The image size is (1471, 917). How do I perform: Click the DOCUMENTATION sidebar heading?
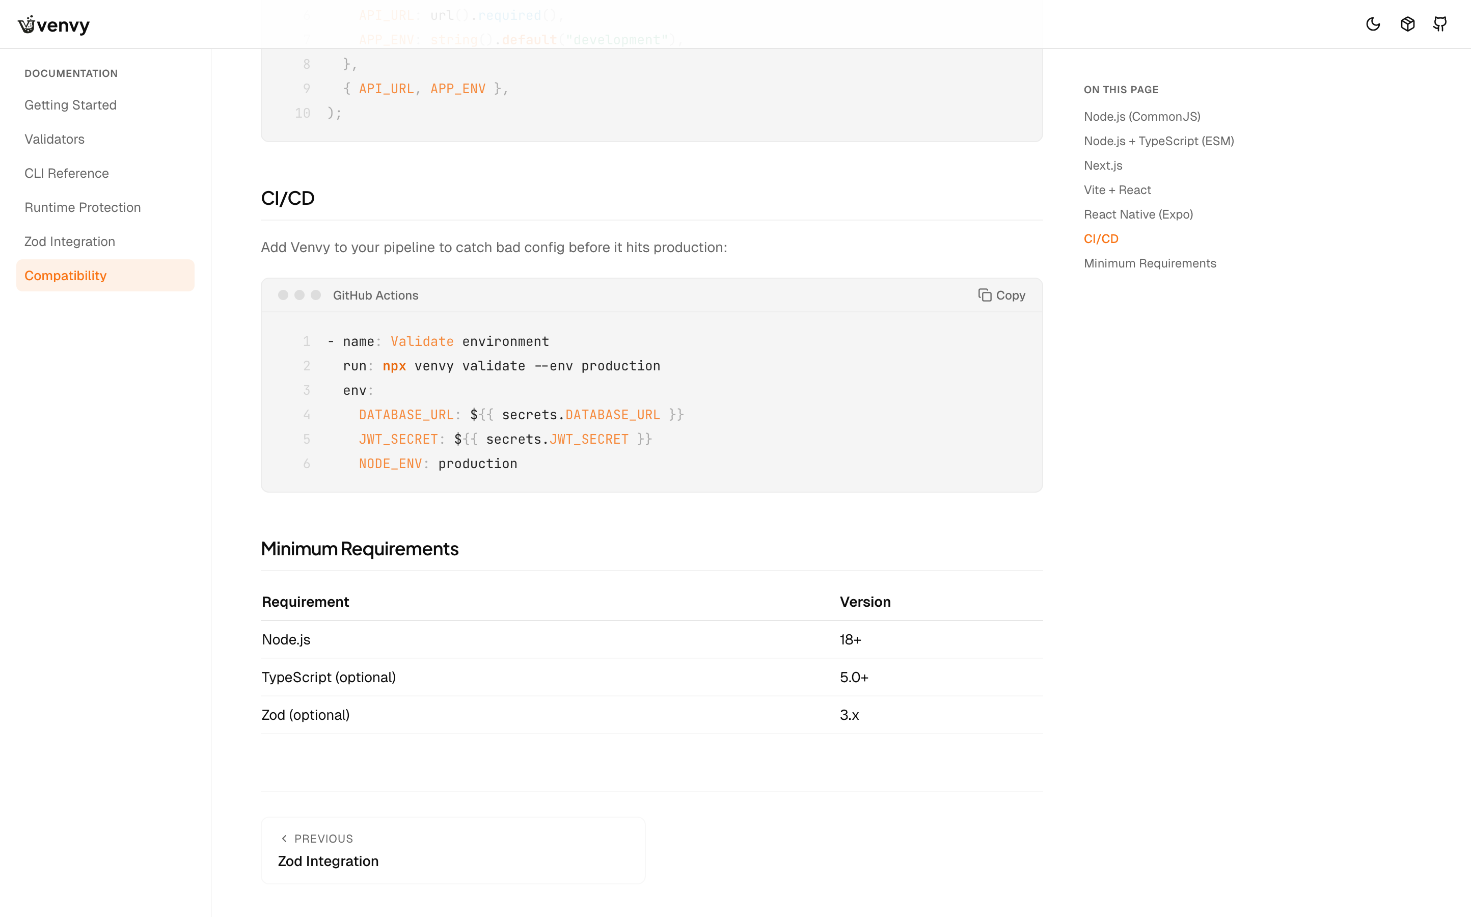[71, 73]
